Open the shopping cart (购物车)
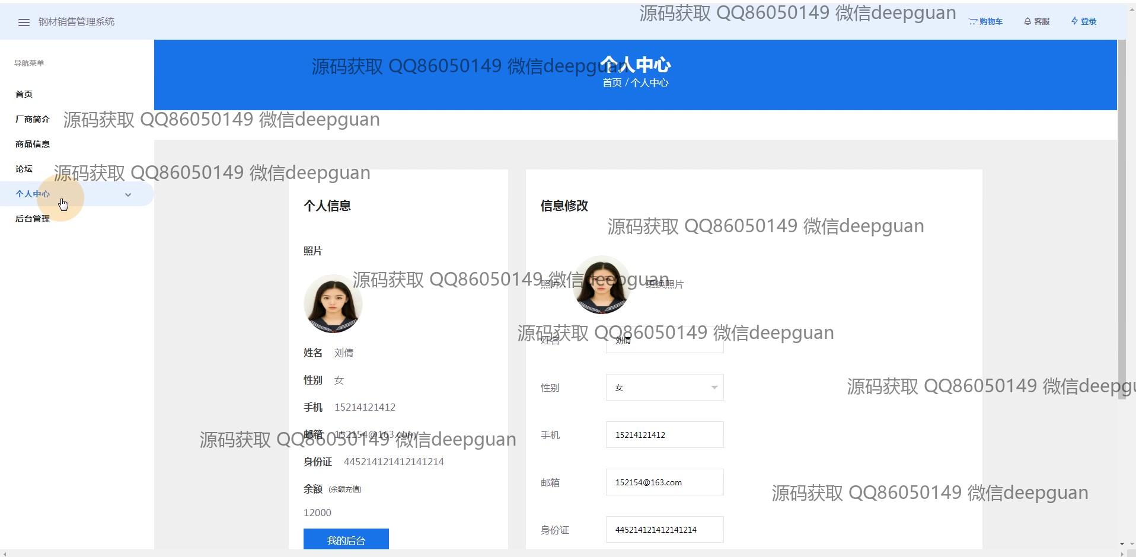This screenshot has width=1136, height=557. (985, 21)
